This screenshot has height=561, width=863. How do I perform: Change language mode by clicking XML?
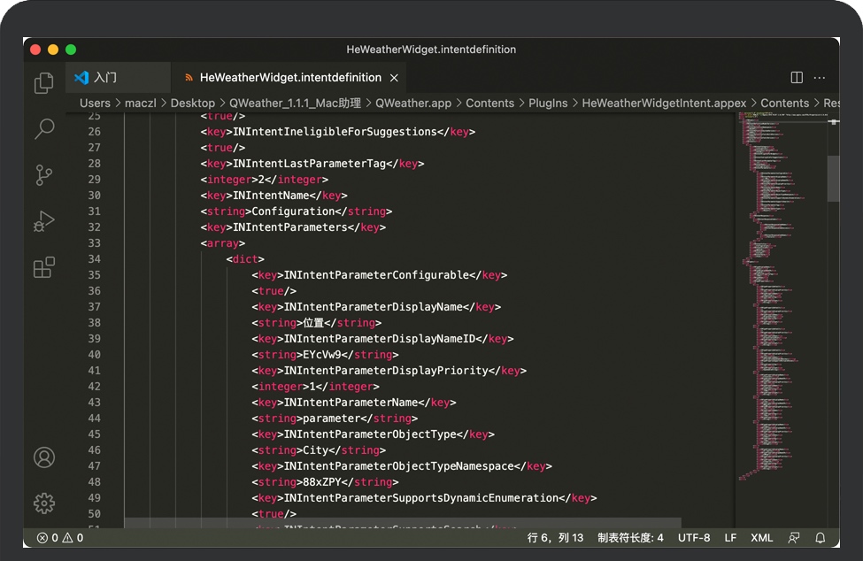coord(763,537)
